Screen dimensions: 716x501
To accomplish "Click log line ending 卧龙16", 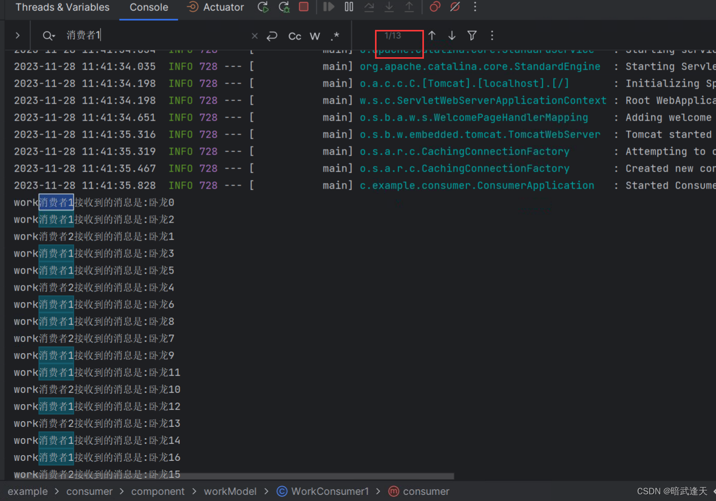I will 97,458.
